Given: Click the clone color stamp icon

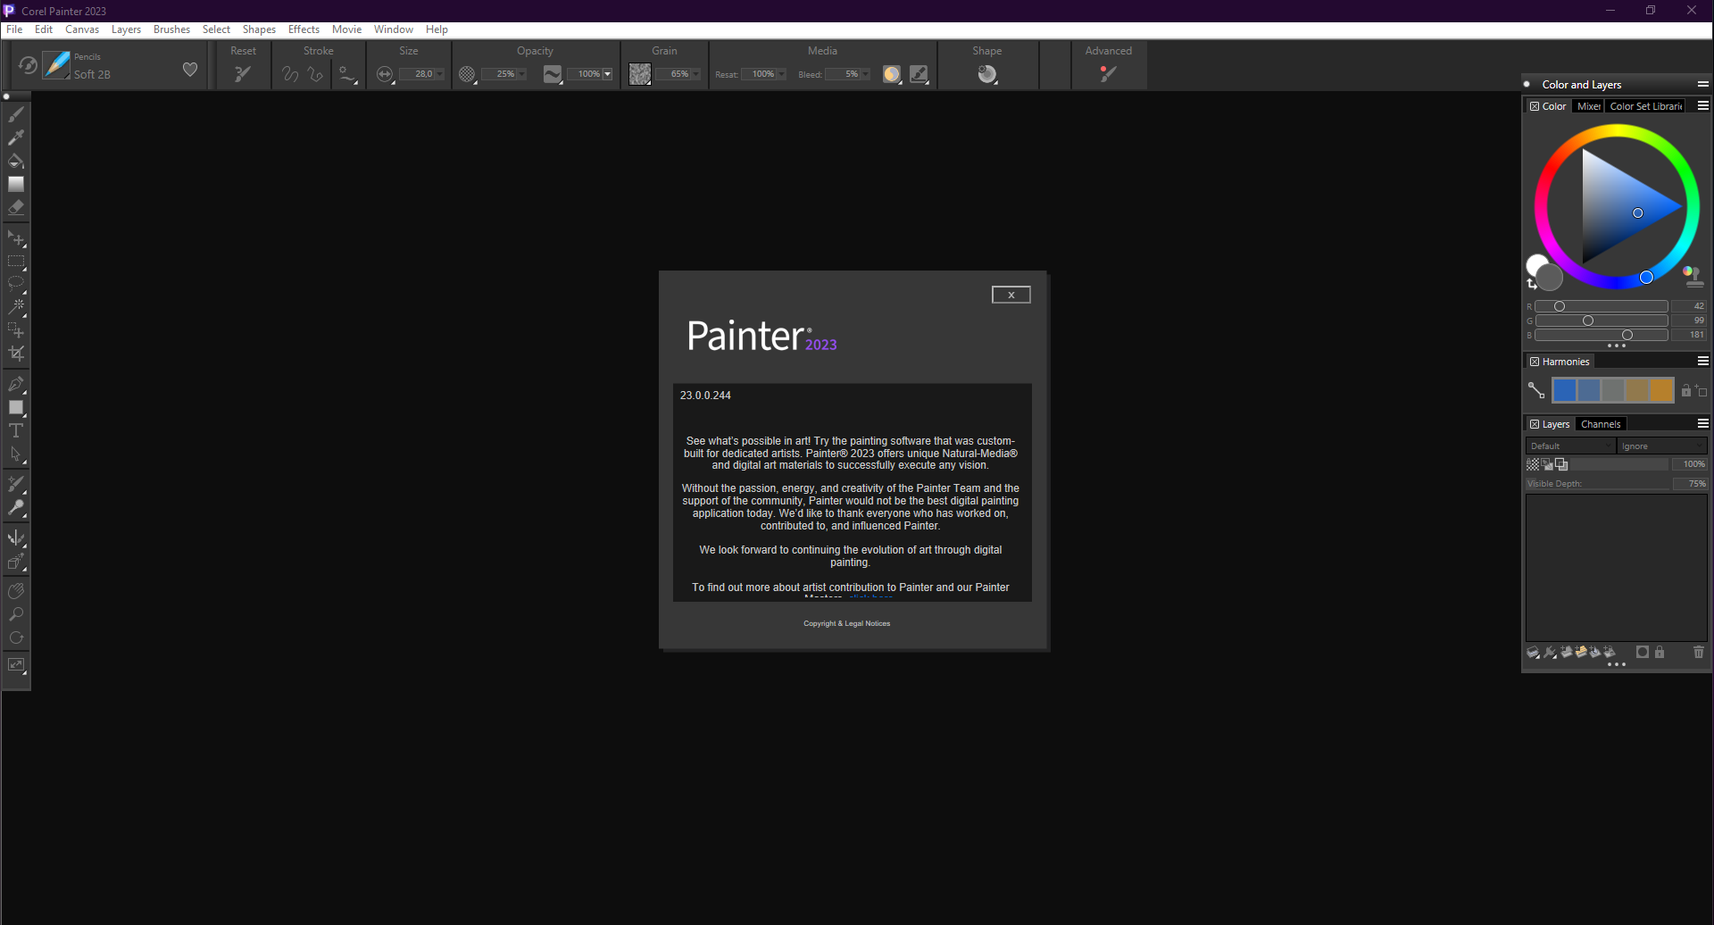Looking at the screenshot, I should coord(1693,276).
